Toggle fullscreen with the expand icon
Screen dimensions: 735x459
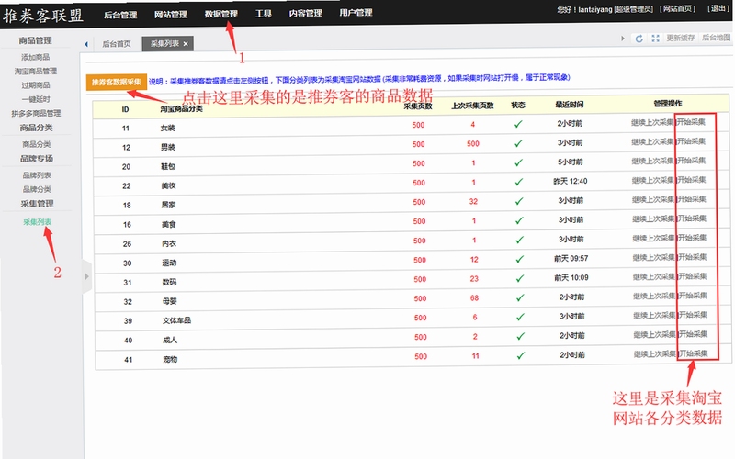click(655, 39)
